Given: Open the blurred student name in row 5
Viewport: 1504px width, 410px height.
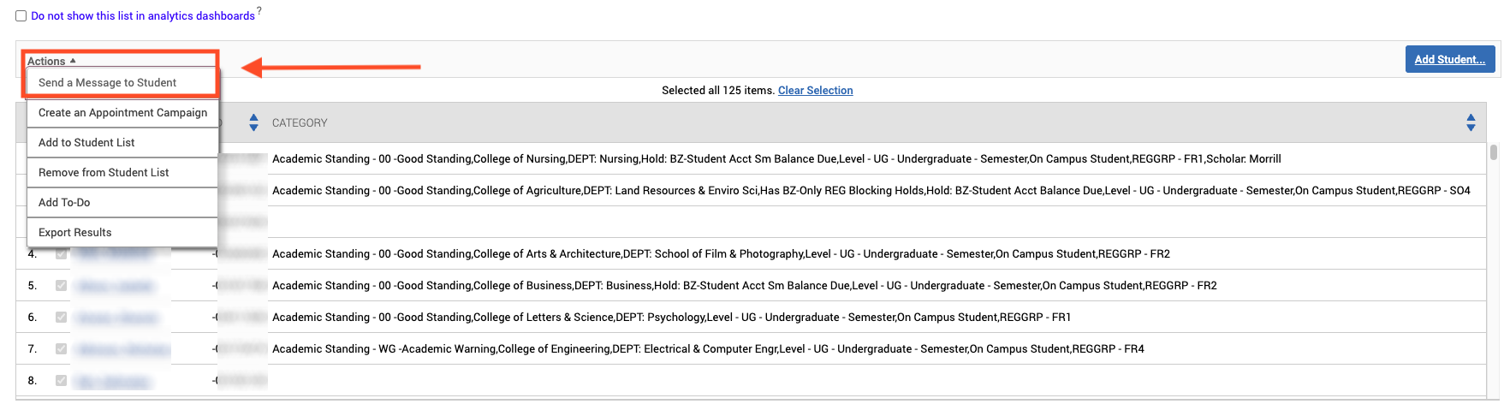Looking at the screenshot, I should tap(116, 286).
